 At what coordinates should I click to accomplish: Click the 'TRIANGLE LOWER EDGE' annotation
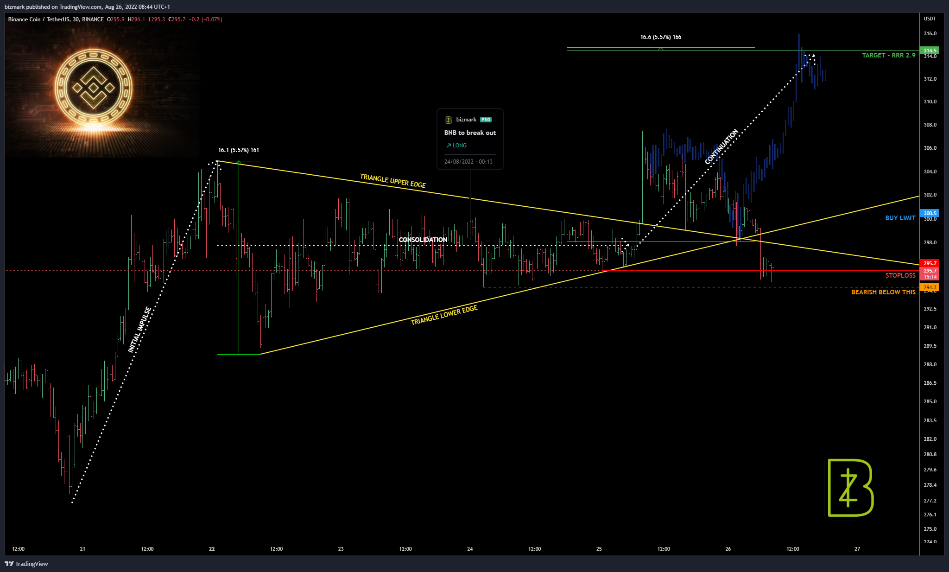444,315
